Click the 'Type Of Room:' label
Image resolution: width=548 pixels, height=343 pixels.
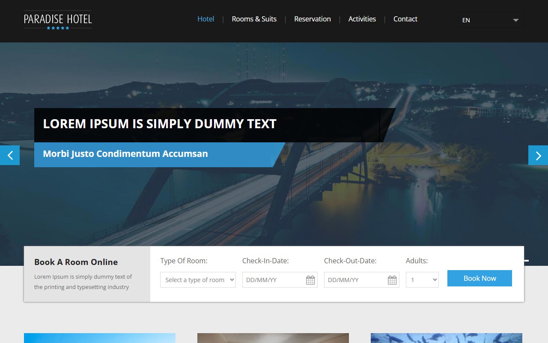(184, 261)
